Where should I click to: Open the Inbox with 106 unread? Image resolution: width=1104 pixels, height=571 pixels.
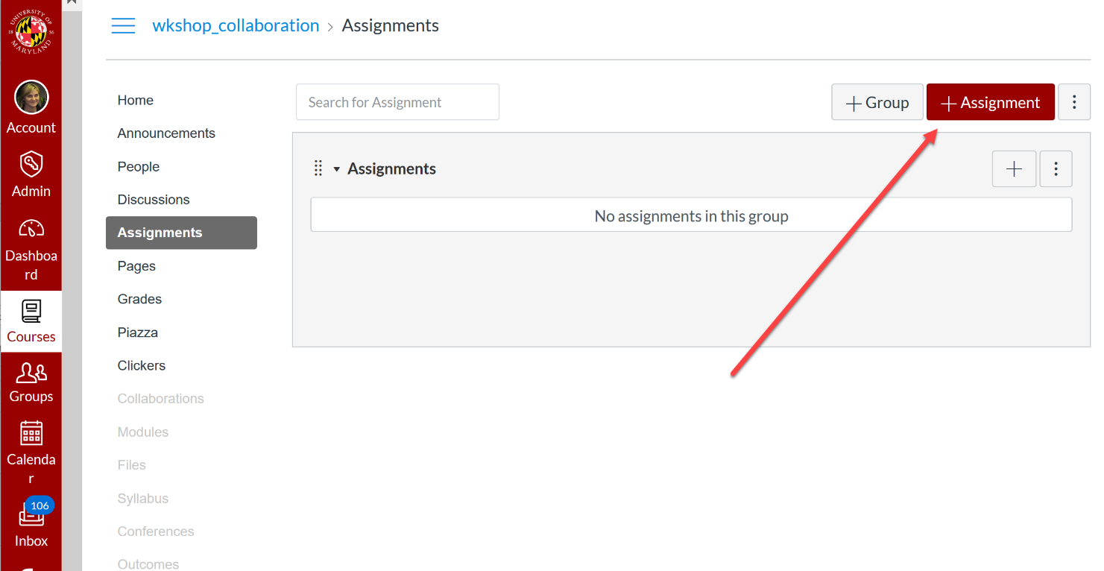click(31, 514)
